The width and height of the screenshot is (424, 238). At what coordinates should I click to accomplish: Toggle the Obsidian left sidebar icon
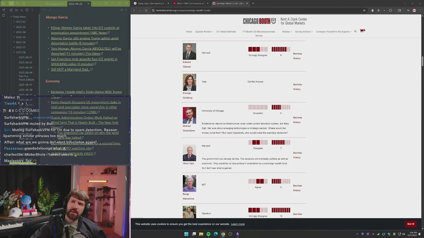tap(4, 3)
